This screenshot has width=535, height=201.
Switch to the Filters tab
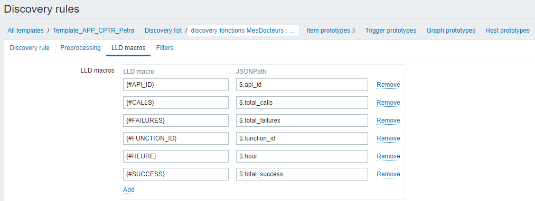(x=164, y=47)
